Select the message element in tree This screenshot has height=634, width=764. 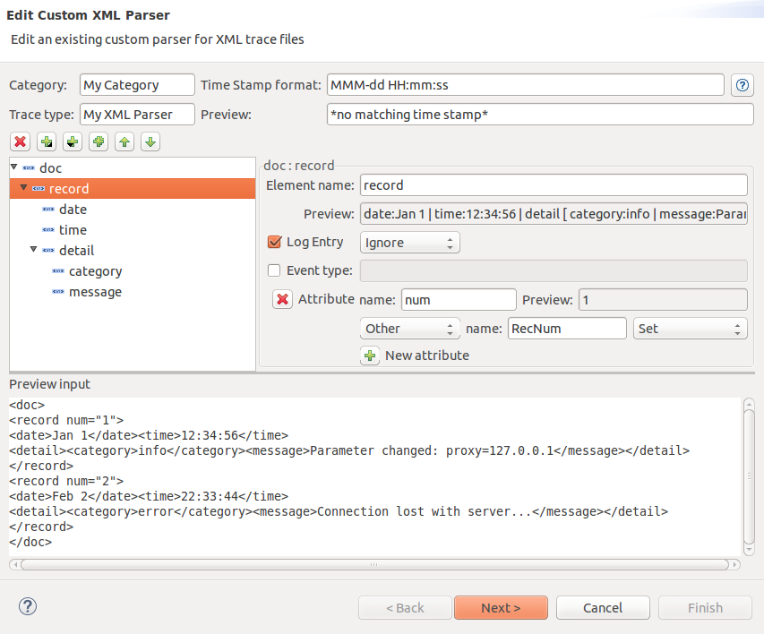[x=95, y=292]
